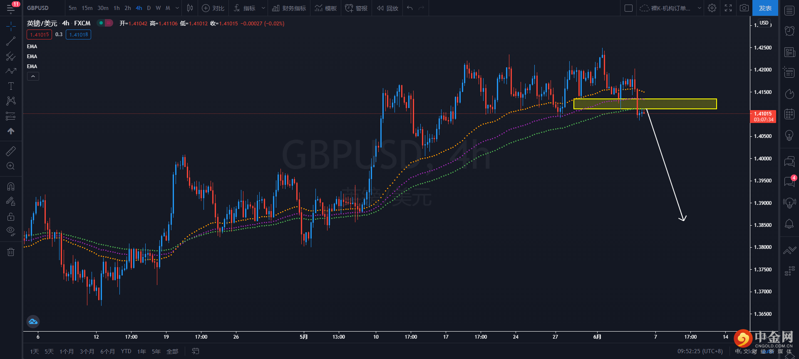Open chart settings gear icon
Image resolution: width=799 pixels, height=359 pixels.
712,8
